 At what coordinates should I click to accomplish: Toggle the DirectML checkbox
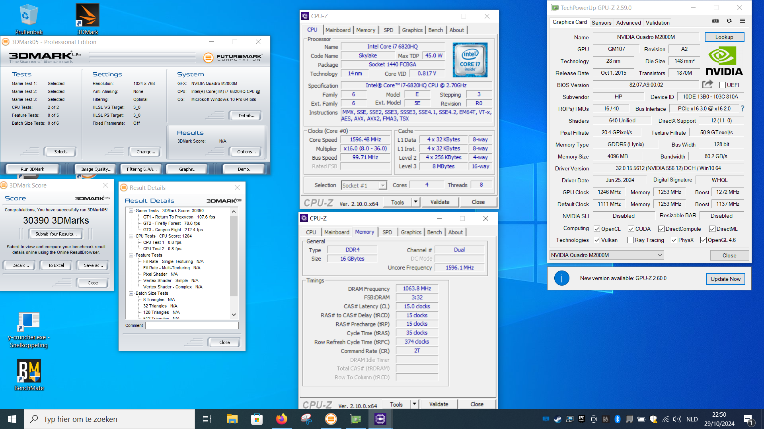712,229
